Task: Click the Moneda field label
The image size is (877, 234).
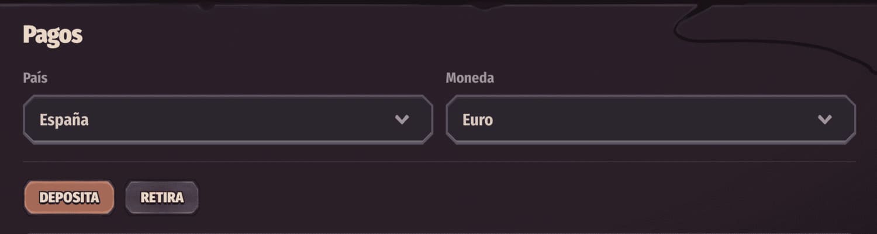Action: pyautogui.click(x=469, y=78)
